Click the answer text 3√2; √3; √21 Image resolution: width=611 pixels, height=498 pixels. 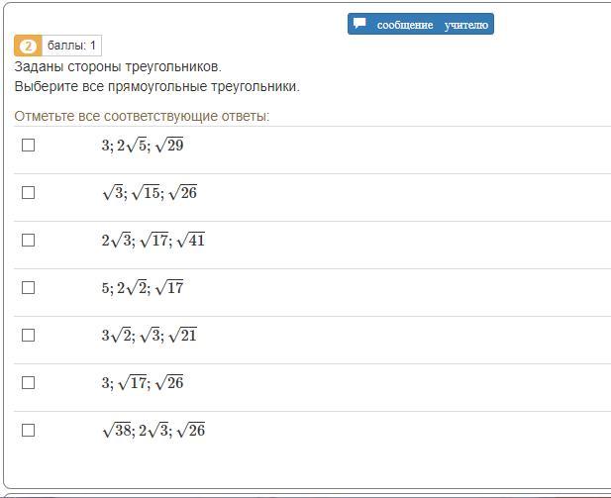coord(149,336)
